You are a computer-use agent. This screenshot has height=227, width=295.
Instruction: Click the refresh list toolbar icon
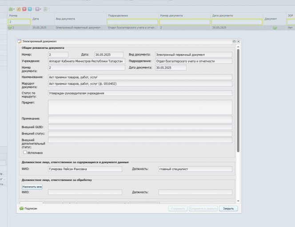[x=45, y=9]
